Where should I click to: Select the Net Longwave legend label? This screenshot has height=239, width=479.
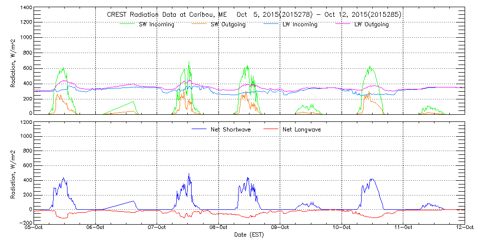(302, 130)
